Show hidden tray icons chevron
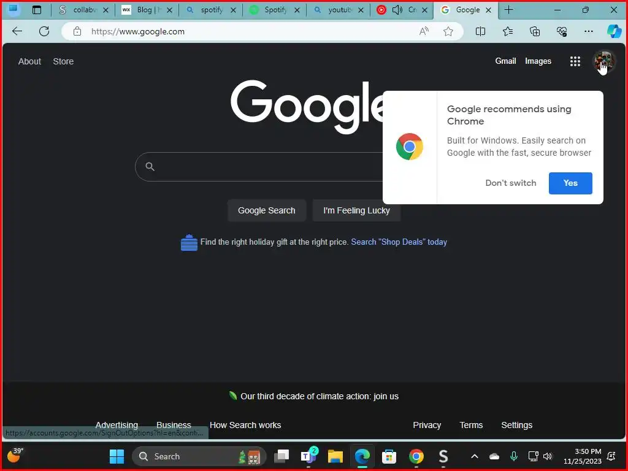This screenshot has width=628, height=471. click(x=475, y=456)
